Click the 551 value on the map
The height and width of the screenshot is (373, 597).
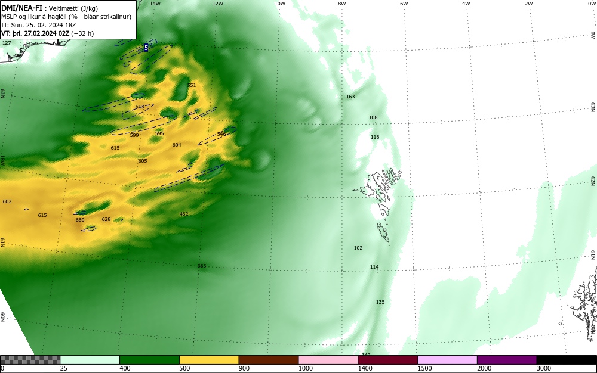click(x=192, y=85)
